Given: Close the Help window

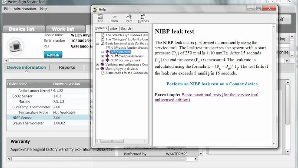Looking at the screenshot, I should pyautogui.click(x=269, y=8).
